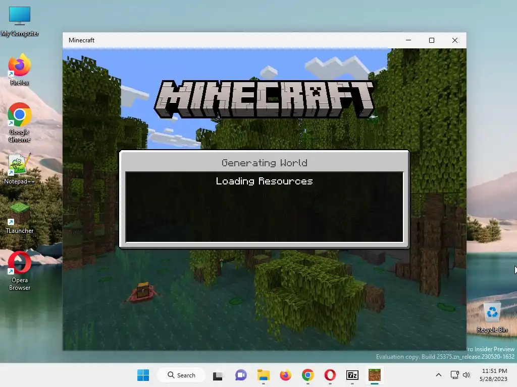517x387 pixels.
Task: Switch to Opera in the taskbar
Action: (330, 375)
